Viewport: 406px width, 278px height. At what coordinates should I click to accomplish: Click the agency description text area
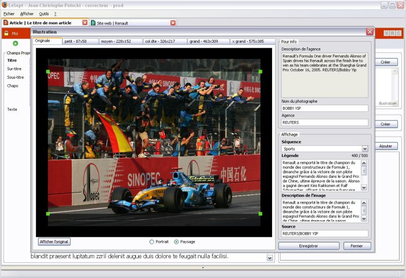(325, 75)
